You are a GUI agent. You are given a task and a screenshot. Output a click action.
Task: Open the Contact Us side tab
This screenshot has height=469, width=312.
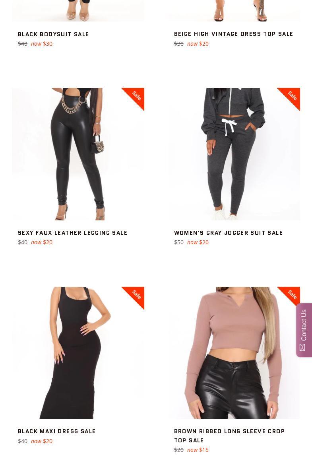tap(304, 330)
